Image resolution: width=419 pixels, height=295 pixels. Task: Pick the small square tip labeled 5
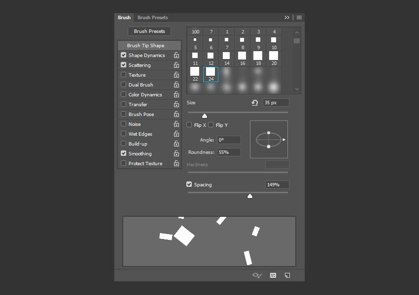pyautogui.click(x=195, y=43)
